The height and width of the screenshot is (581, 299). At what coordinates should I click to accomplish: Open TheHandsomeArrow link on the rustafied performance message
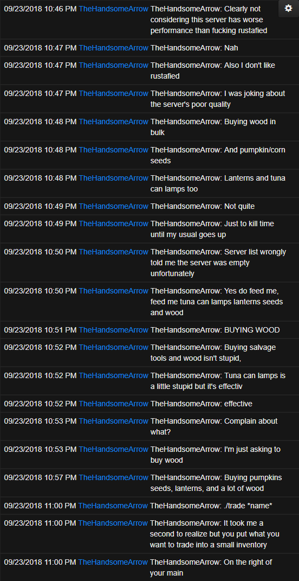tap(114, 9)
